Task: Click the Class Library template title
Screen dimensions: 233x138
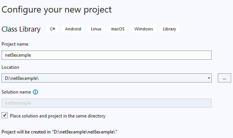Action: pyautogui.click(x=21, y=29)
